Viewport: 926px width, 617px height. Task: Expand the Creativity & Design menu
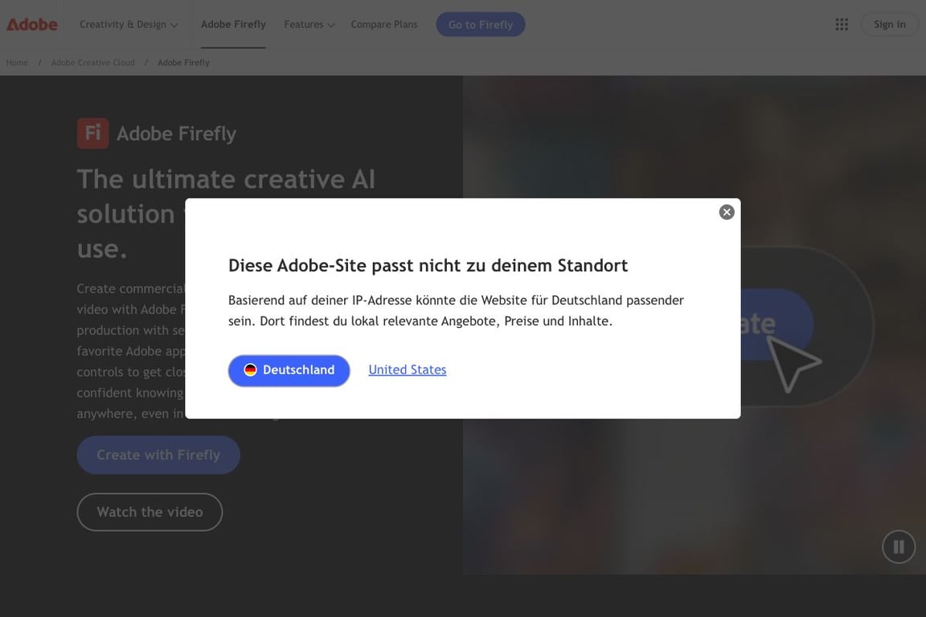coord(129,24)
